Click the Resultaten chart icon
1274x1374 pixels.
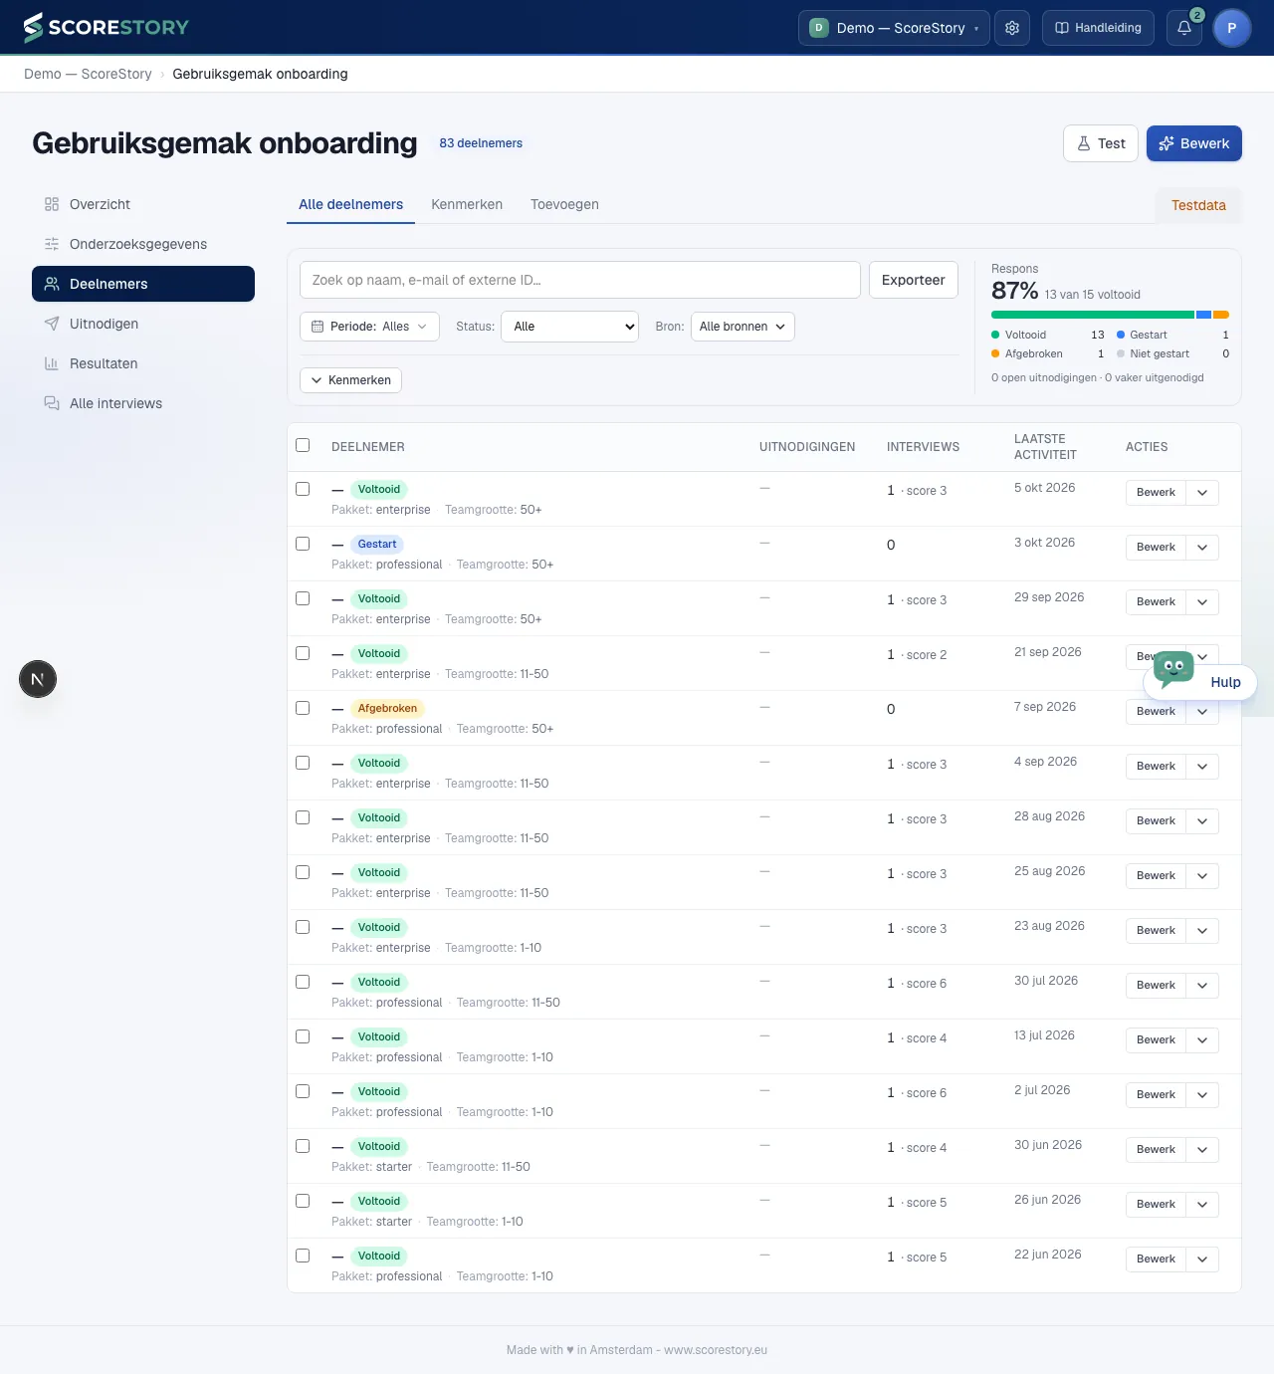[52, 363]
